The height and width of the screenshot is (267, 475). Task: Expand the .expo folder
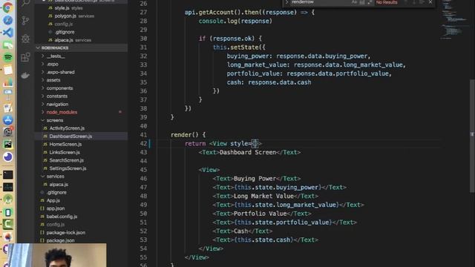tap(82, 65)
